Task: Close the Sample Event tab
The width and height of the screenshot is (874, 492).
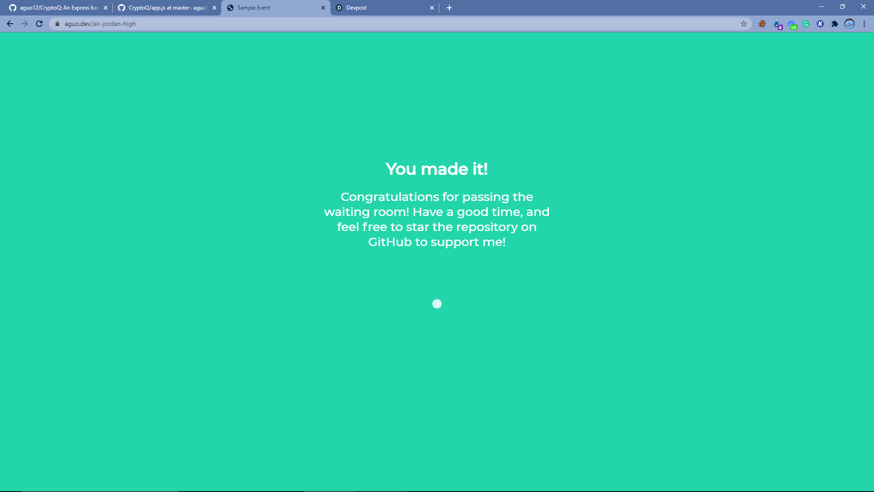Action: click(323, 8)
